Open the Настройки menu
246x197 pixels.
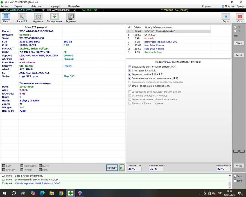[74, 6]
